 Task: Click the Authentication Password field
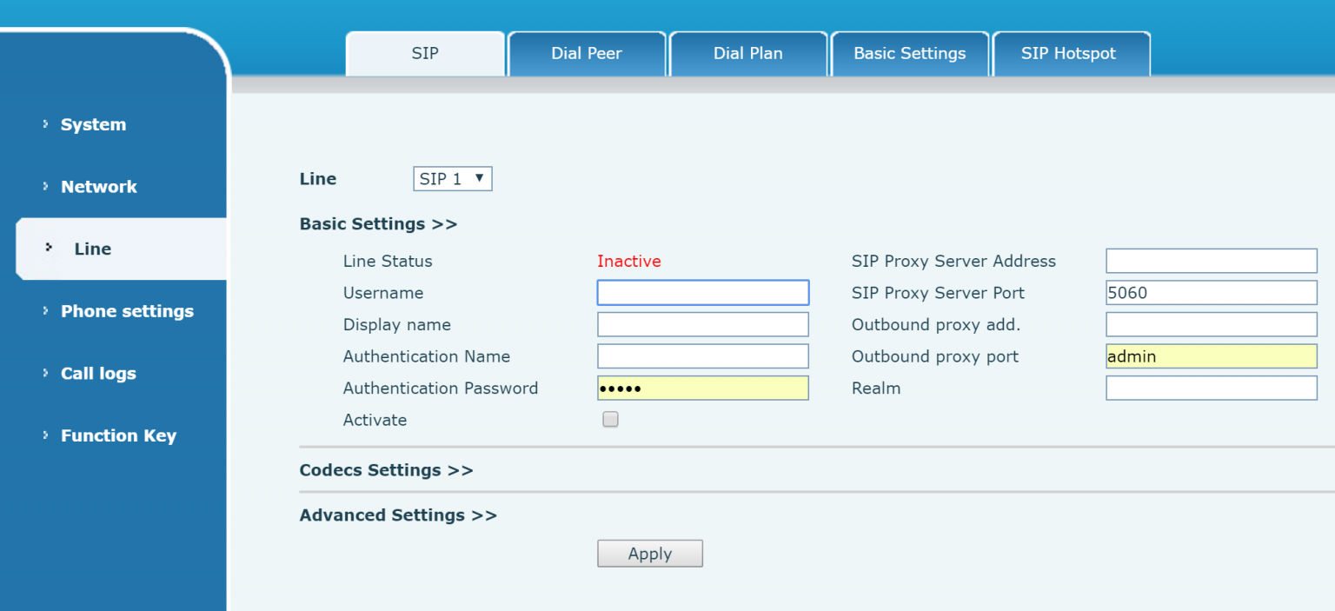pos(702,389)
